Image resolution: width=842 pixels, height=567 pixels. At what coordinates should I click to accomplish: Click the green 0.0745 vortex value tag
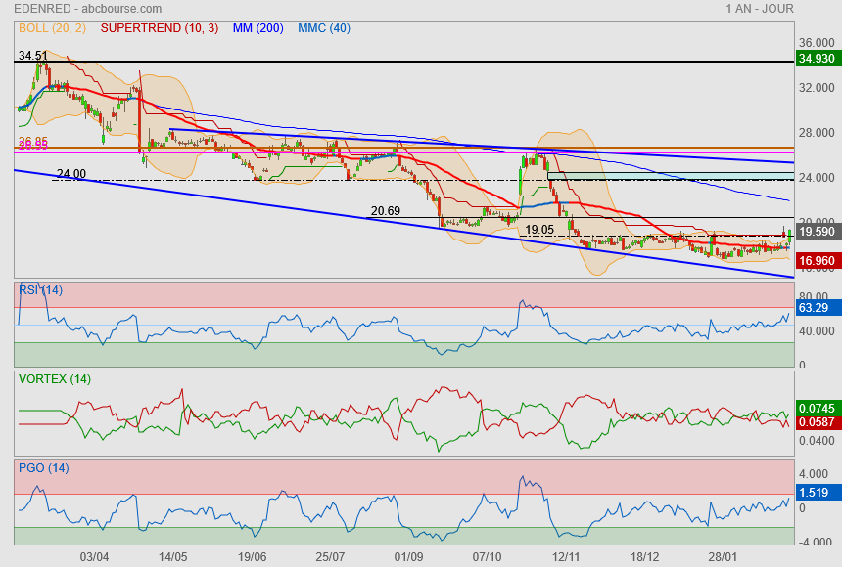coord(817,408)
